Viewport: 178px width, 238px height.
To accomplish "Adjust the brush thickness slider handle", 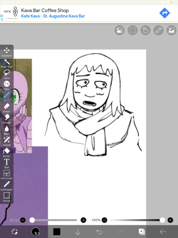I will tap(32, 220).
